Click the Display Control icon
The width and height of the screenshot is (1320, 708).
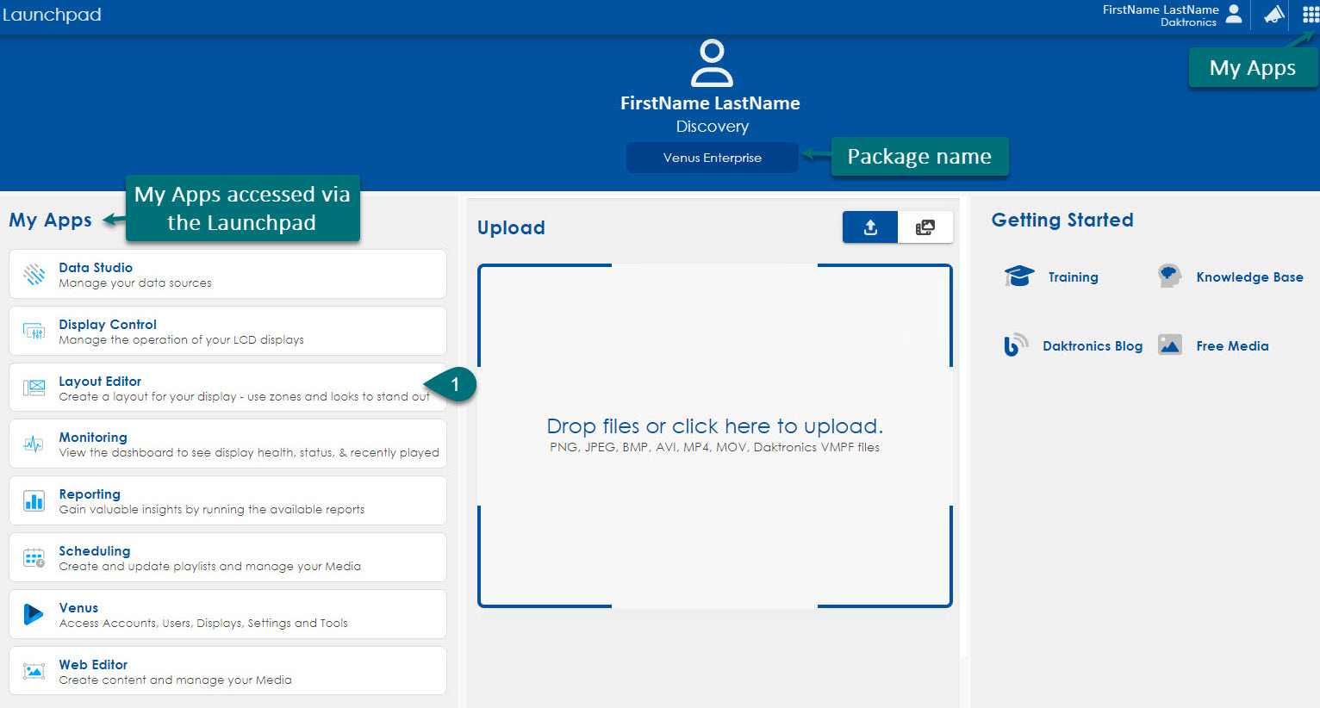(x=33, y=331)
